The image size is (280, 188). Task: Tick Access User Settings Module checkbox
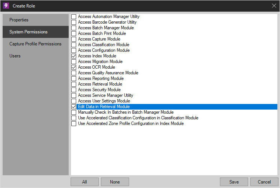tap(74, 101)
